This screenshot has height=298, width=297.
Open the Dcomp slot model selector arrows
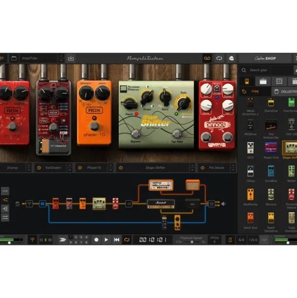tap(29, 167)
